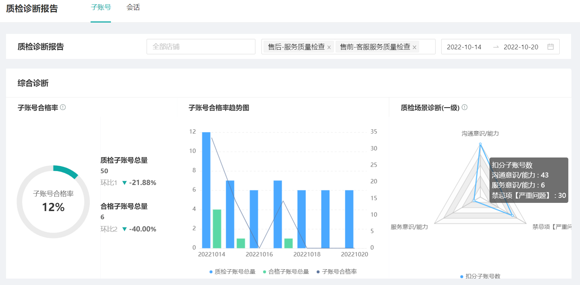Remove the 售后-服务质量检查 tag

(x=329, y=47)
